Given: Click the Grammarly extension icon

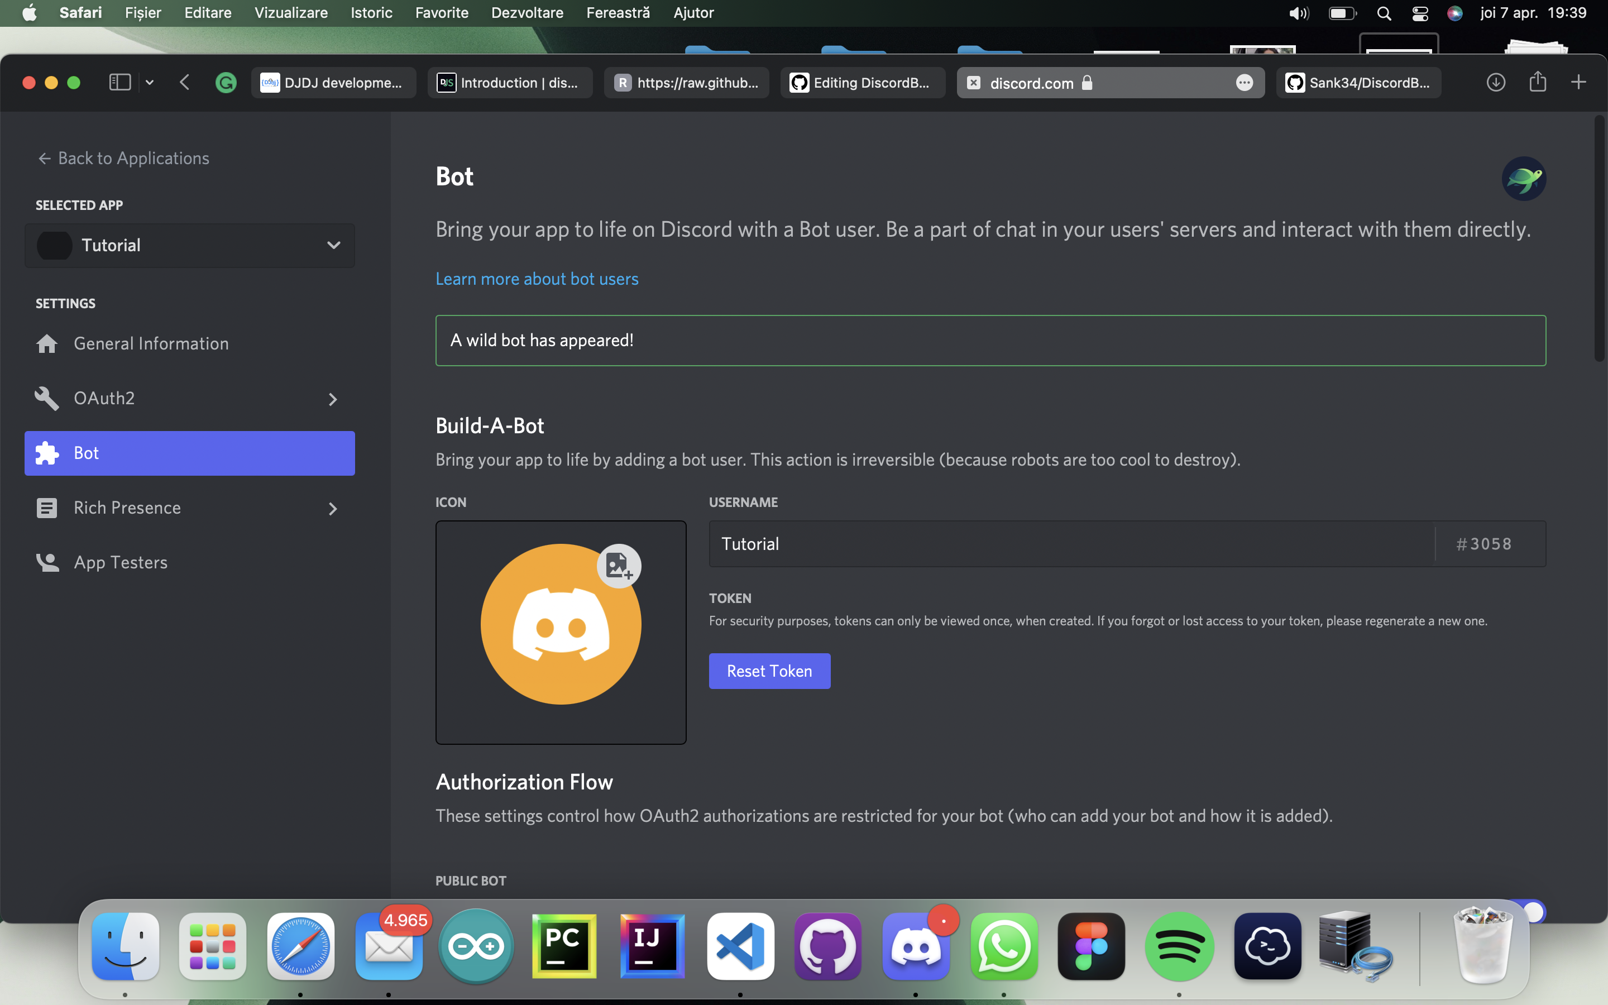Looking at the screenshot, I should (x=226, y=83).
